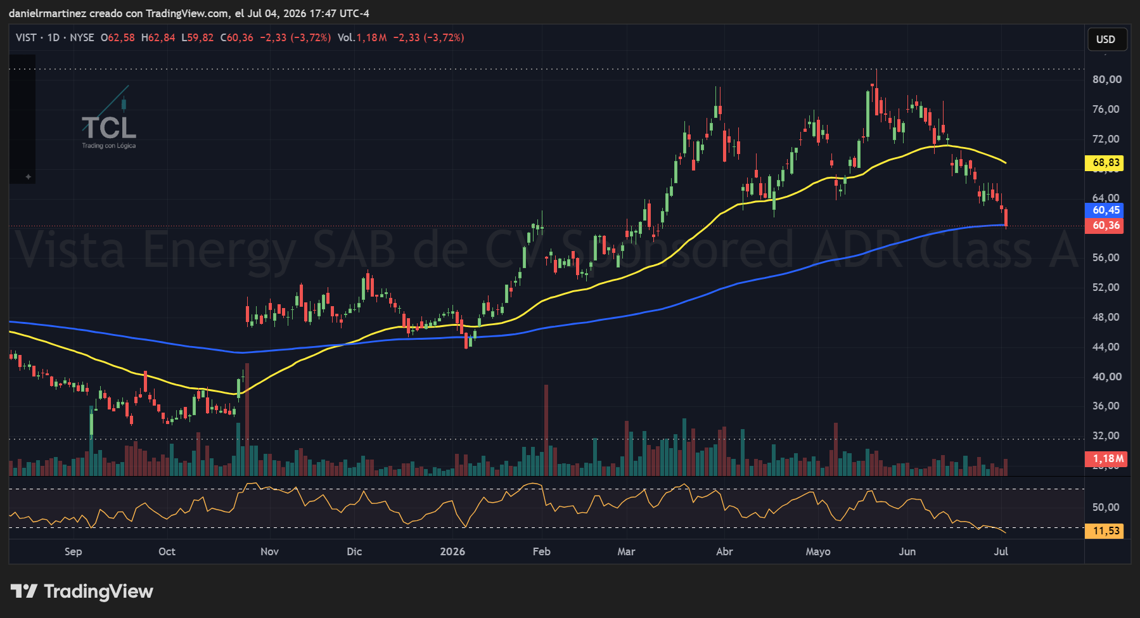Viewport: 1140px width, 618px height.
Task: Click the 56,00 price axis label
Action: [x=1106, y=257]
